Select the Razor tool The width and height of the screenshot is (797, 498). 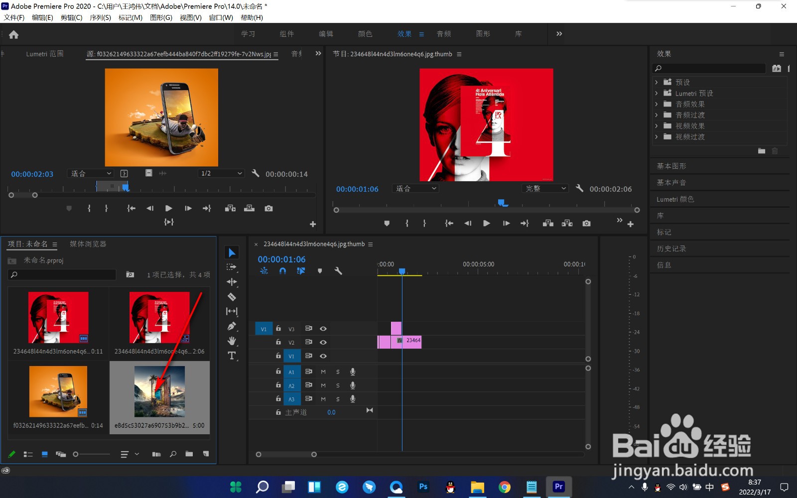232,297
